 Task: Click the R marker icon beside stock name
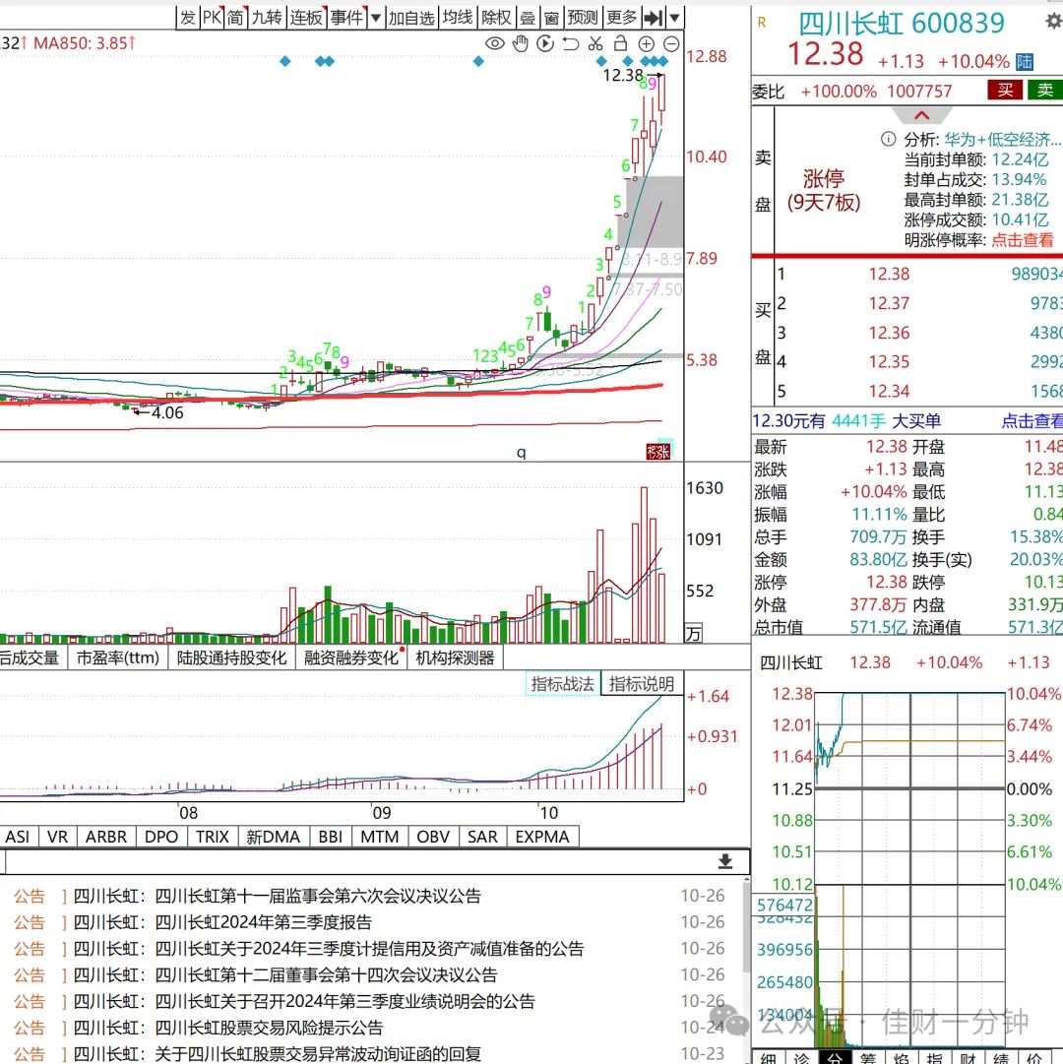point(762,23)
